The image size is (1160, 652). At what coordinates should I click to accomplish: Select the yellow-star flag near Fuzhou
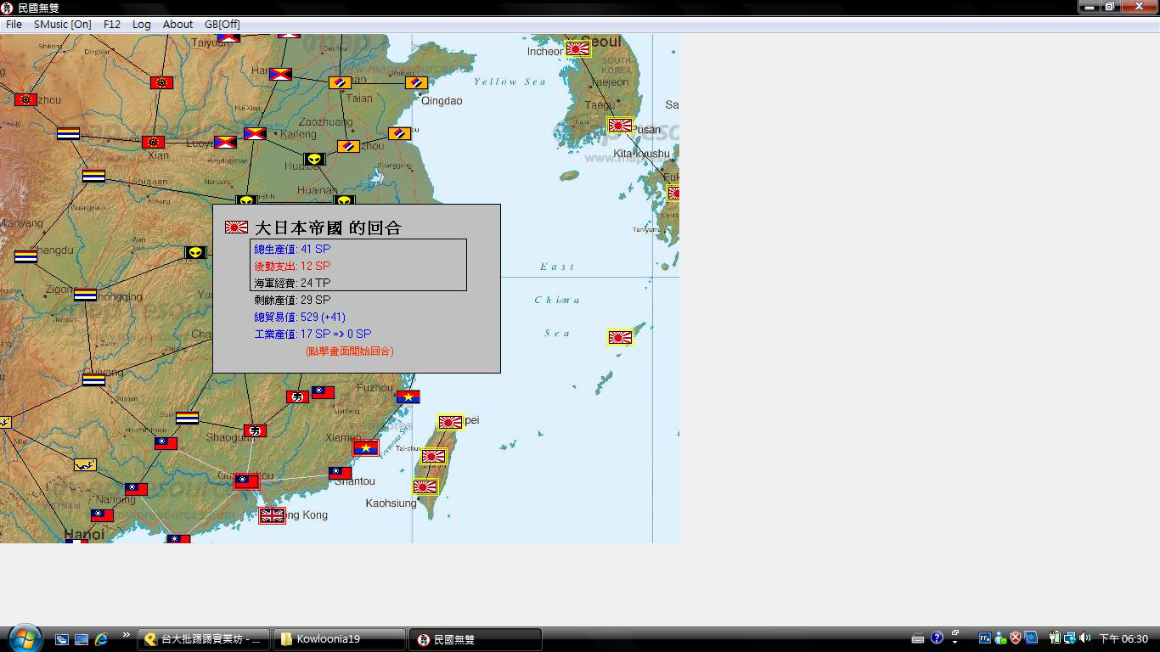coord(408,396)
